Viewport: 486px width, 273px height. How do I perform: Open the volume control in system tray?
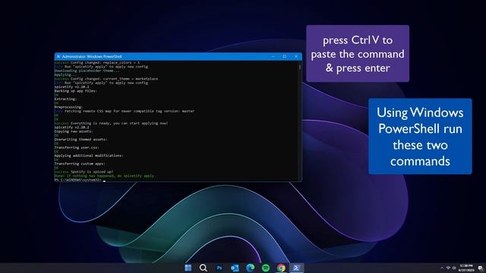click(454, 268)
